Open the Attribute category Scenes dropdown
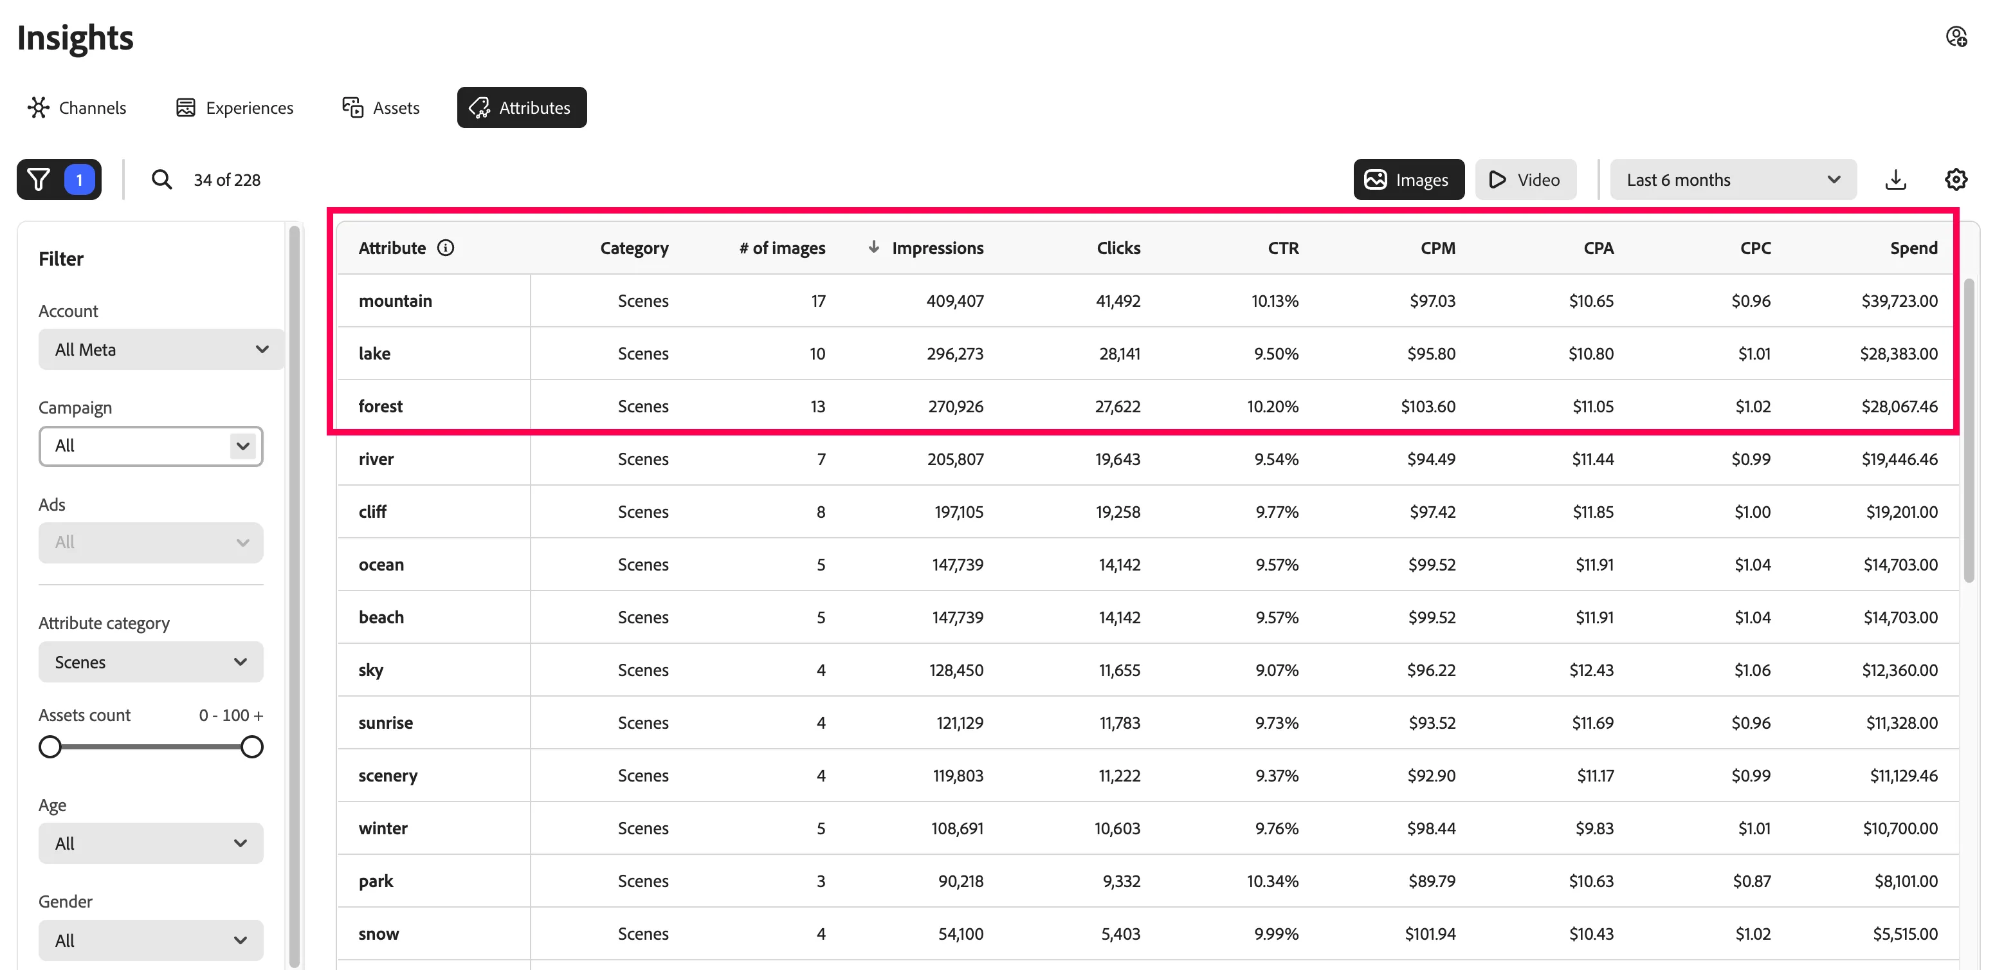Viewport: 1995px width, 970px height. click(151, 662)
